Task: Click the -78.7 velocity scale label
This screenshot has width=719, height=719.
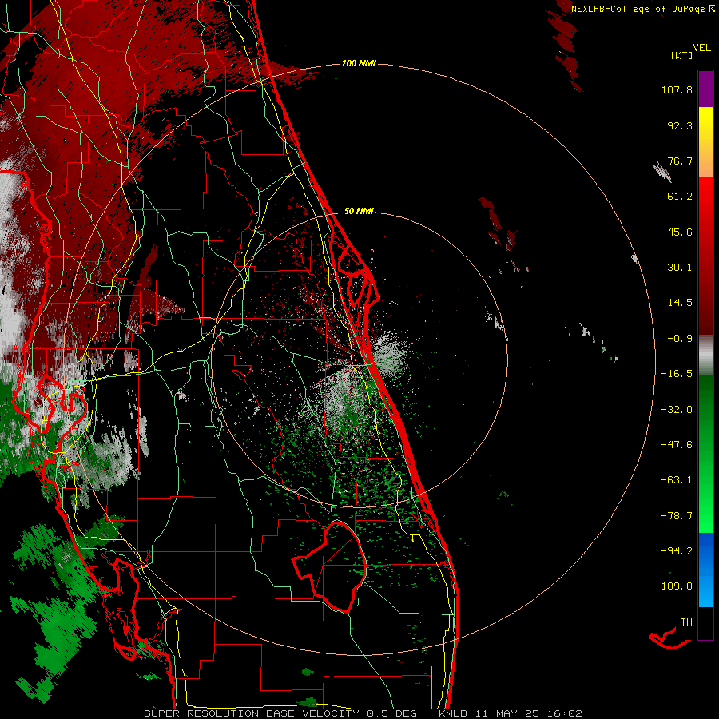Action: 677,516
